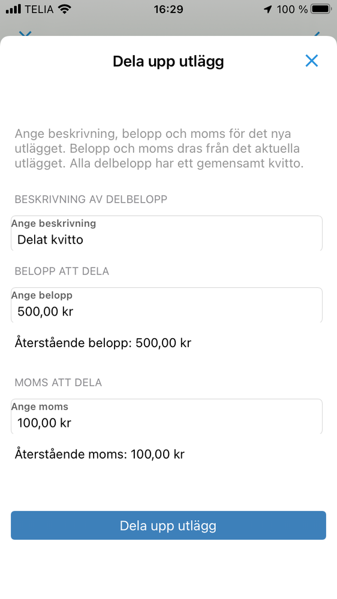Tap the cellular signal strength icon
This screenshot has height=599, width=337.
click(13, 9)
